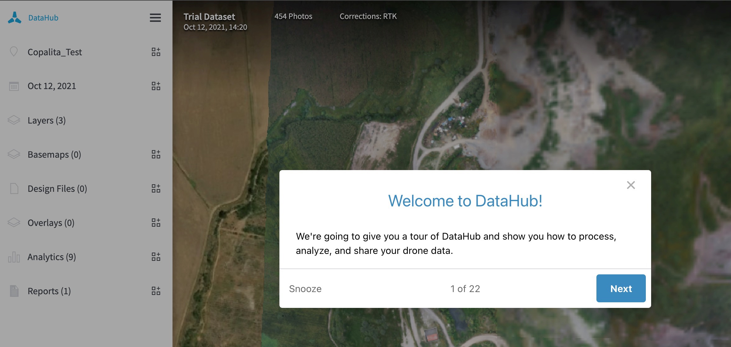Viewport: 731px width, 347px height.
Task: Open the grid-plus icon in Oct 12, 2021 row
Action: 156,86
